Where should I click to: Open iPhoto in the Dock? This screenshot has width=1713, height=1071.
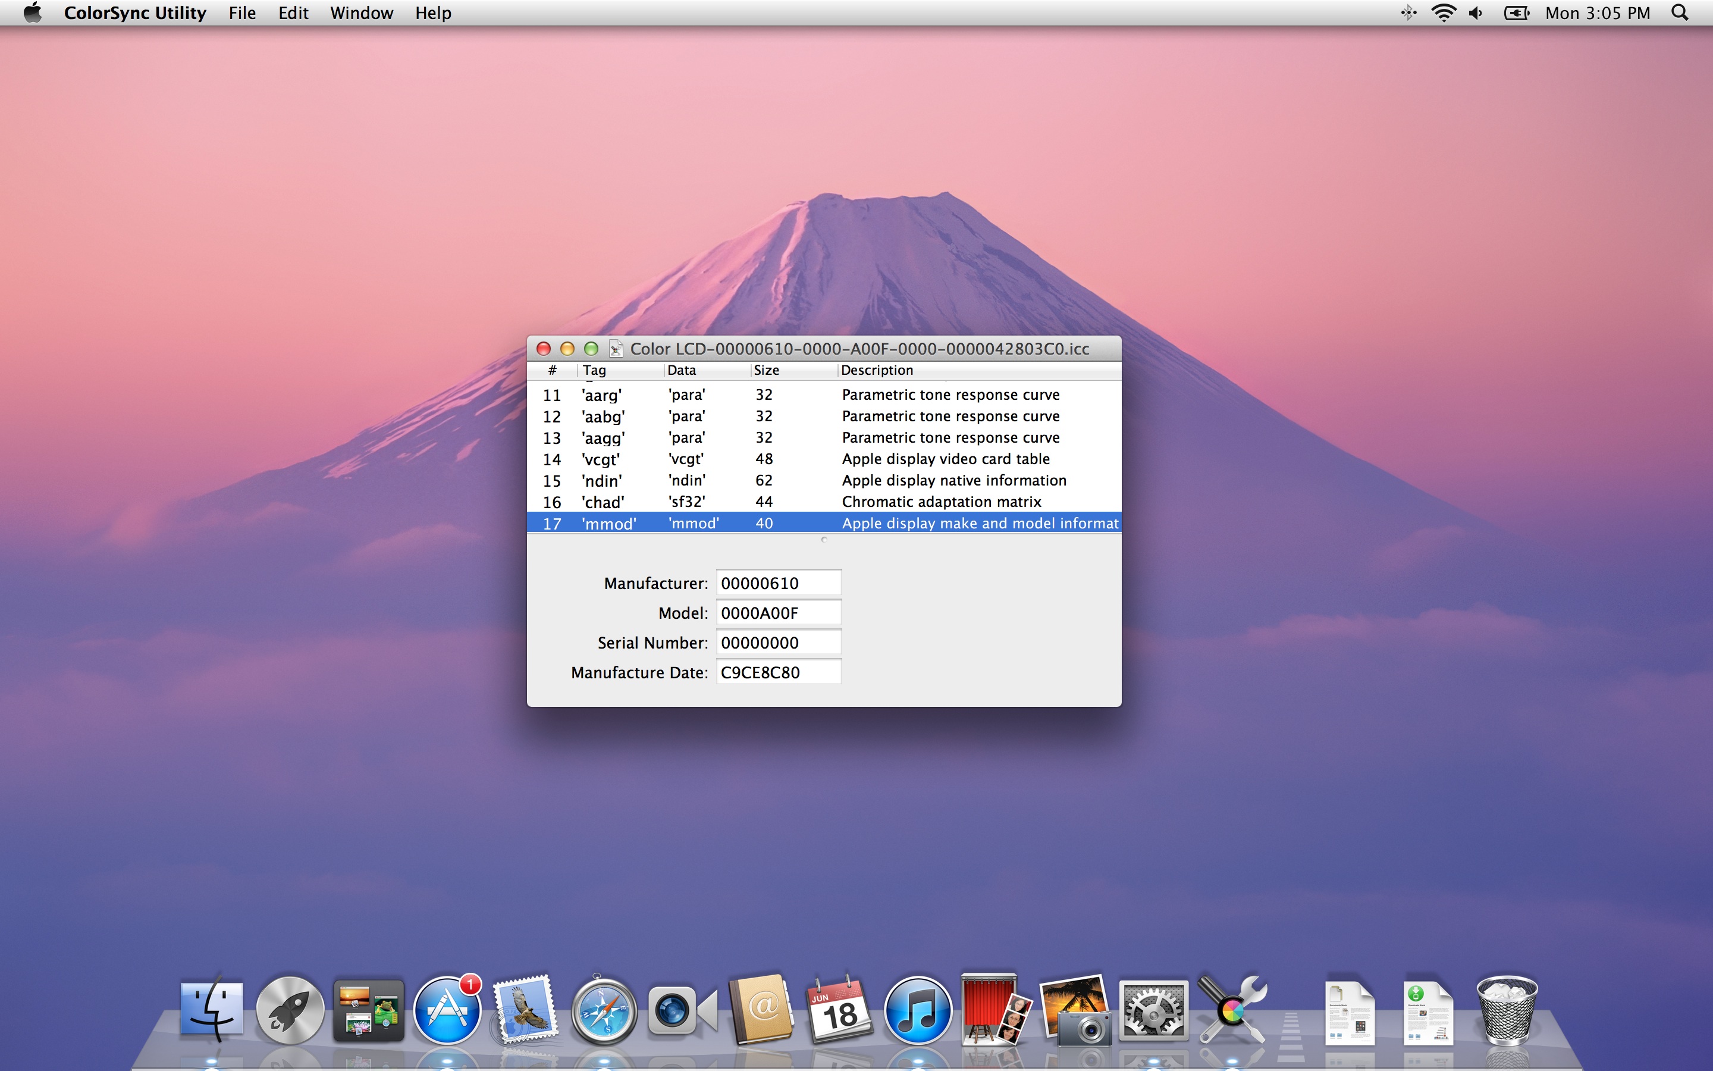click(x=1075, y=1010)
